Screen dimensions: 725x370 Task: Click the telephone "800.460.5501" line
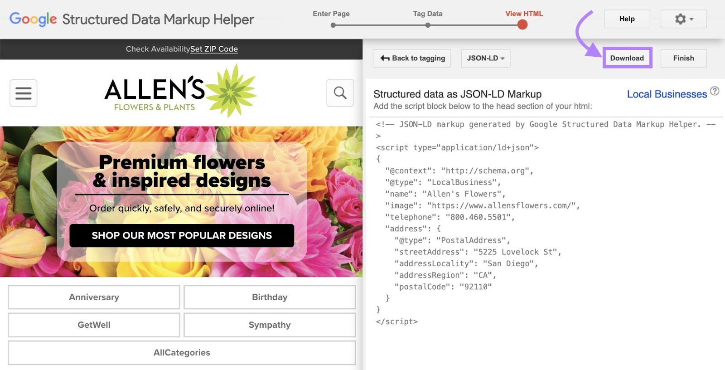450,217
